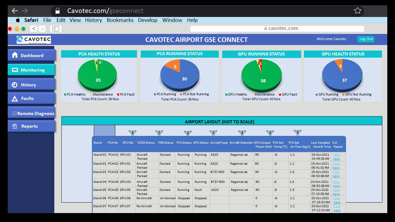The width and height of the screenshot is (395, 222).
Task: Click the Faults warning triangle icon
Action: [15, 99]
